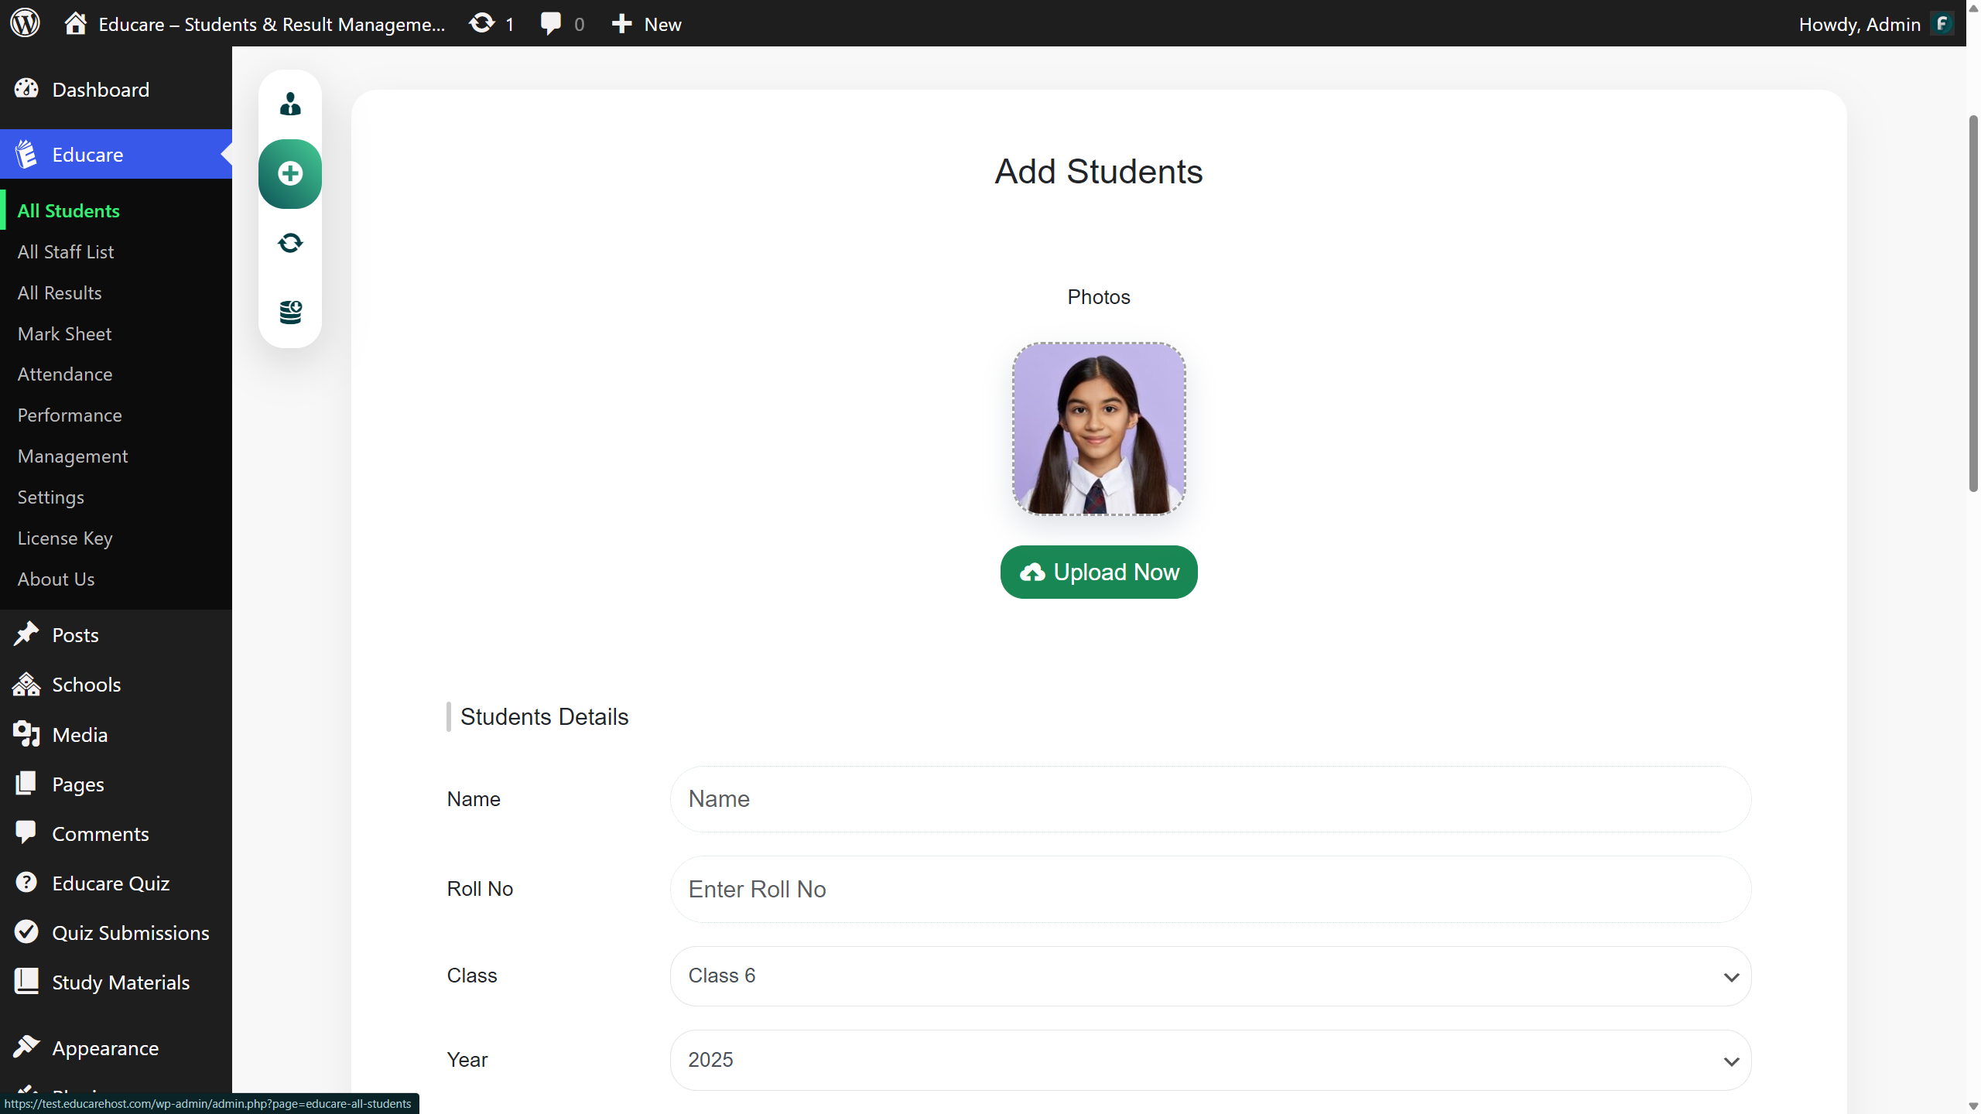Screen dimensions: 1981x1114
Task: Click in the Name input field
Action: coord(1210,799)
